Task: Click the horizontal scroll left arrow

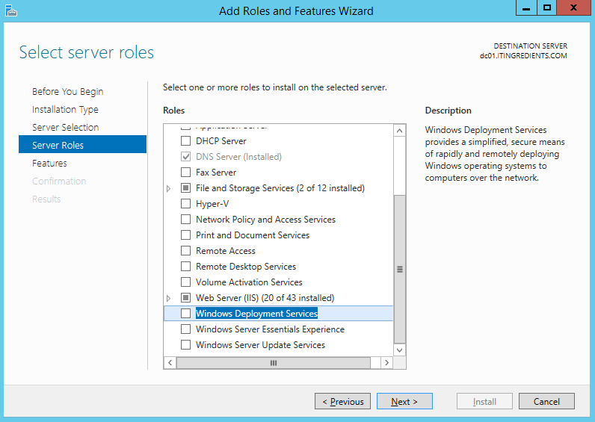Action: [170, 362]
